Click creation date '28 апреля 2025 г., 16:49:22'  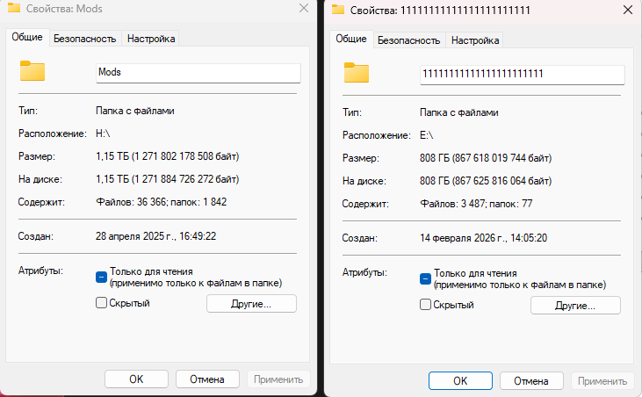click(156, 236)
